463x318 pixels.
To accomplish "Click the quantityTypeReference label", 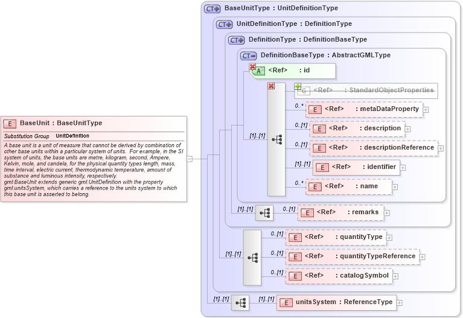I will pos(377,256).
